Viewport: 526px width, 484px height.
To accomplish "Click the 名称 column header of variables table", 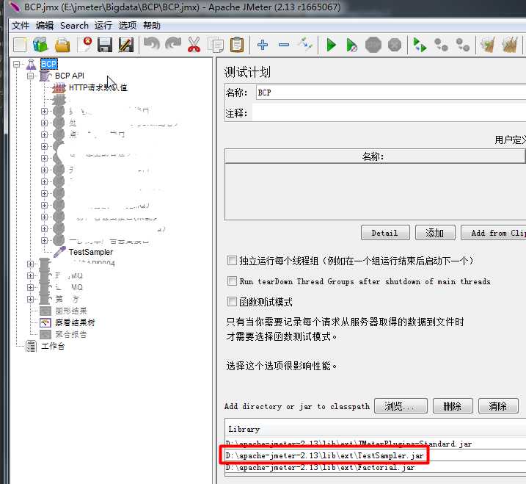I will coord(374,156).
